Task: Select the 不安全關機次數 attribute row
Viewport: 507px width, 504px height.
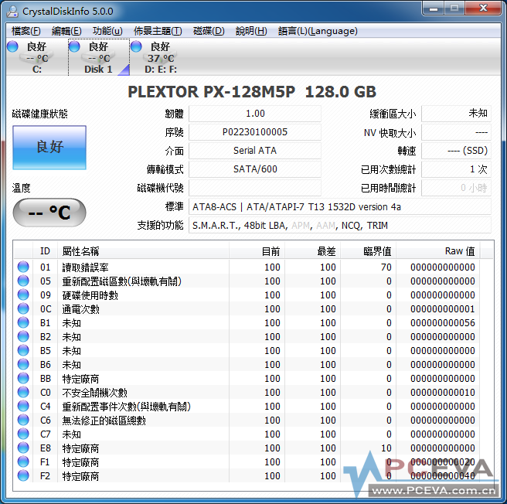Action: click(247, 392)
